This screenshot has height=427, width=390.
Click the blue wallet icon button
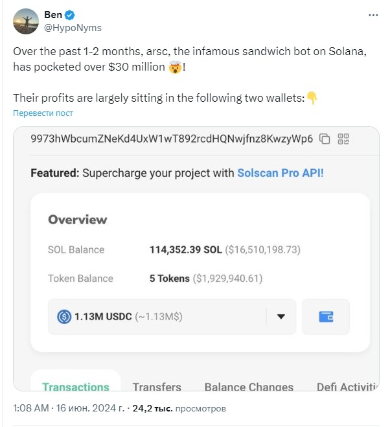point(326,317)
